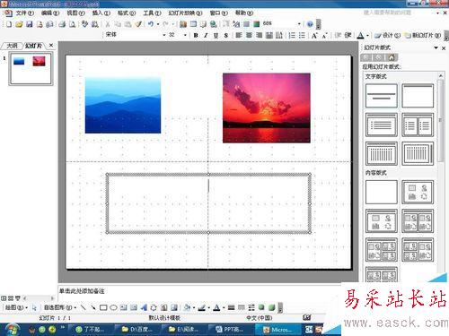
Task: Select the Arrow drawing tool
Action: coord(93,307)
